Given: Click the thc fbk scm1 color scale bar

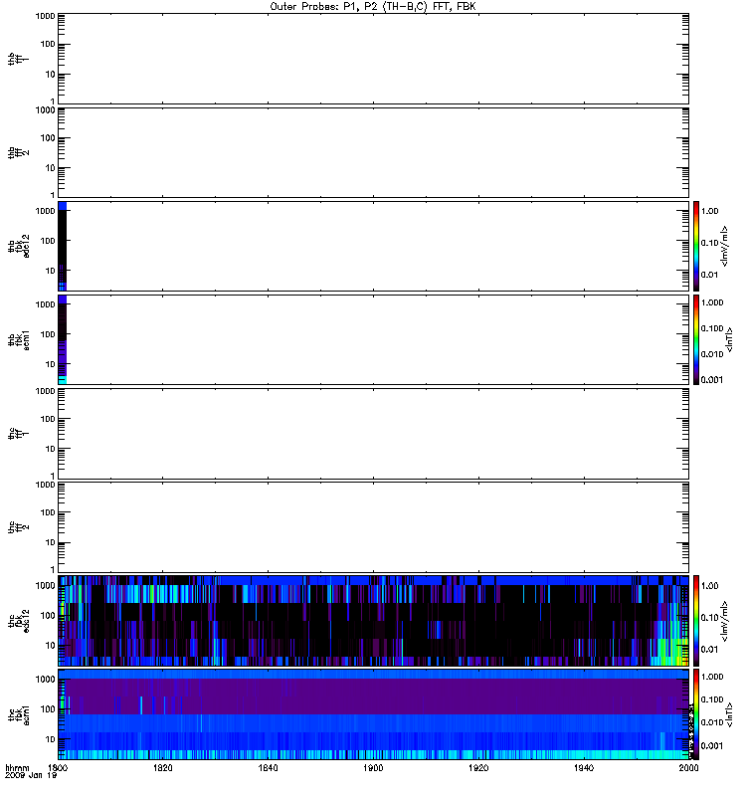Looking at the screenshot, I should [696, 714].
